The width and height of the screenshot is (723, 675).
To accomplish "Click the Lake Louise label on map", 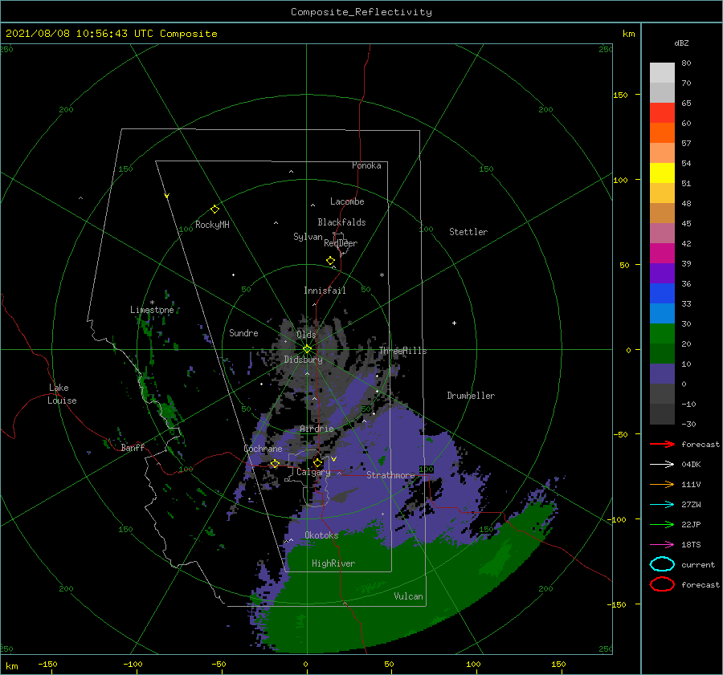I will [62, 394].
